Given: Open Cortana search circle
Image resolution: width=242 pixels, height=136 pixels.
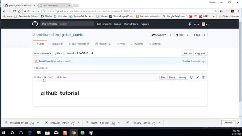Looking at the screenshot, I should (12, 133).
